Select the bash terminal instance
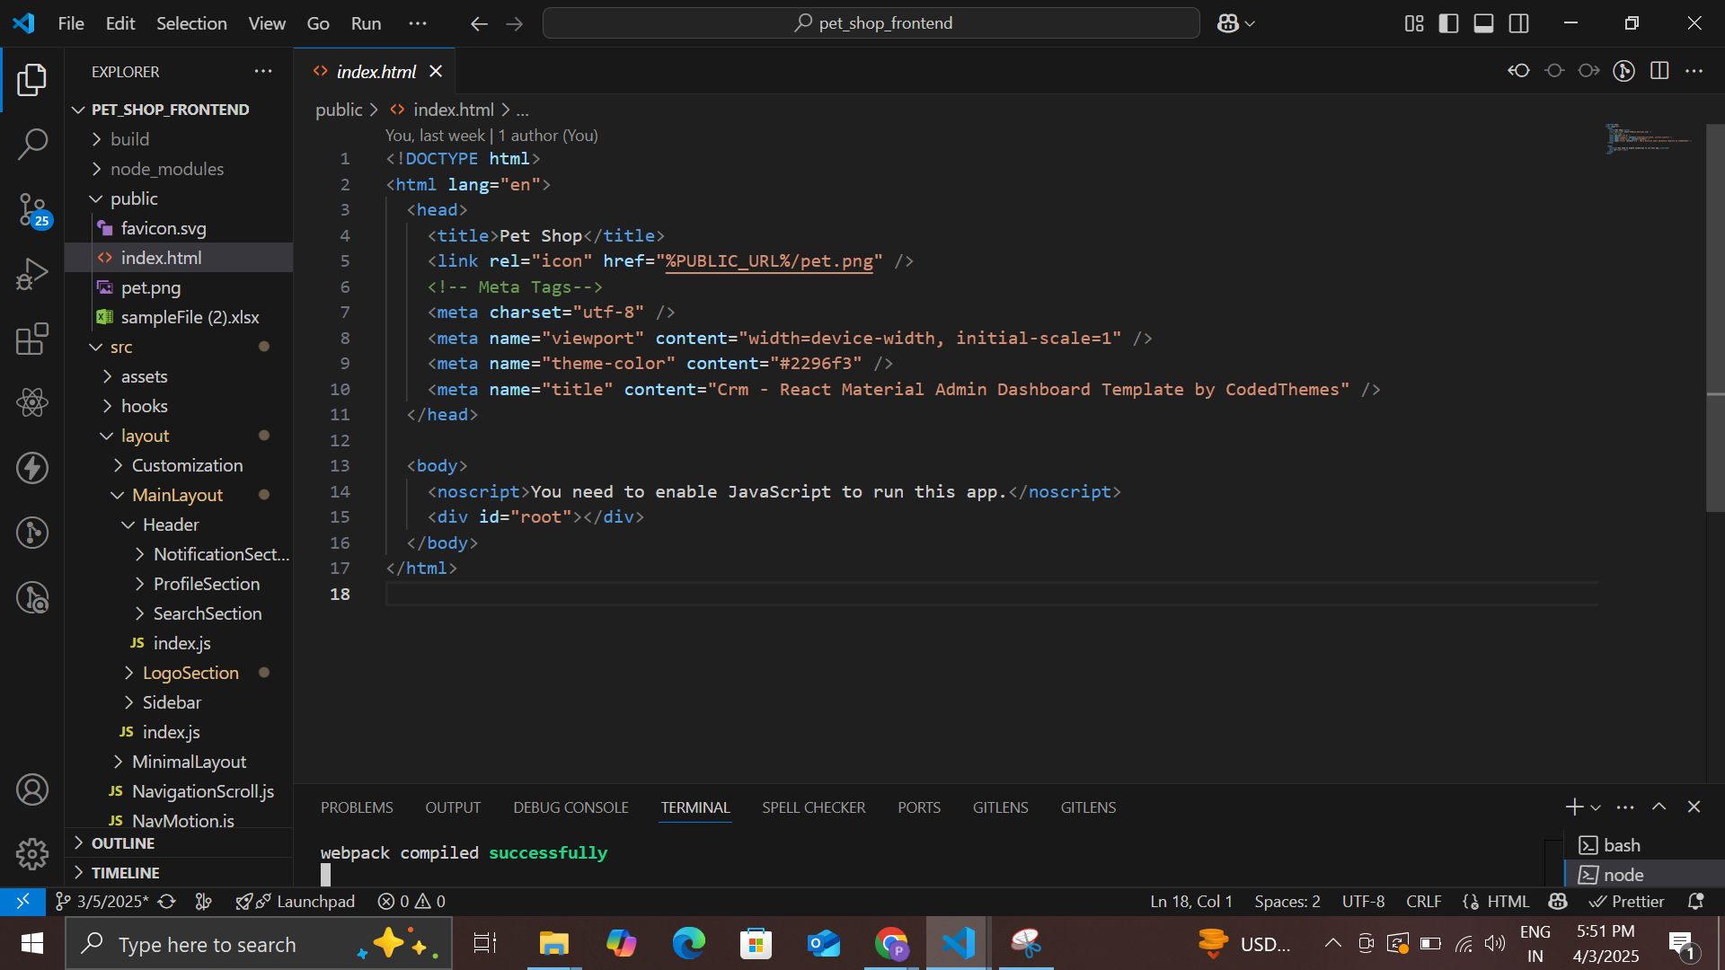Image resolution: width=1725 pixels, height=970 pixels. point(1621,845)
